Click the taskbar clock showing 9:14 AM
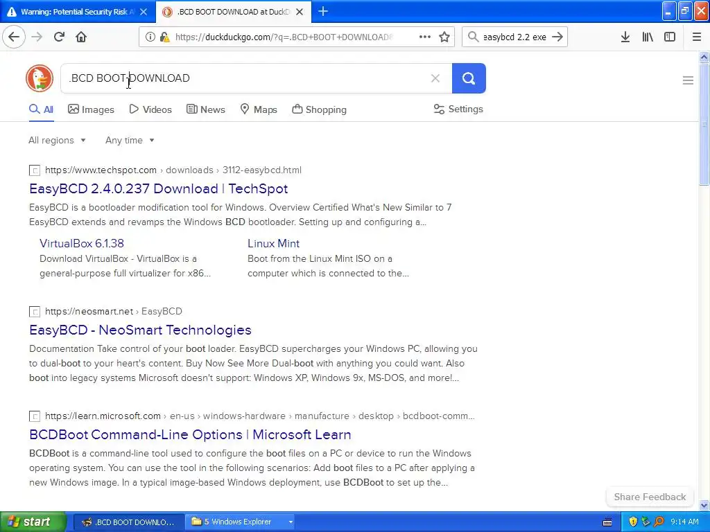This screenshot has height=532, width=710. (684, 522)
